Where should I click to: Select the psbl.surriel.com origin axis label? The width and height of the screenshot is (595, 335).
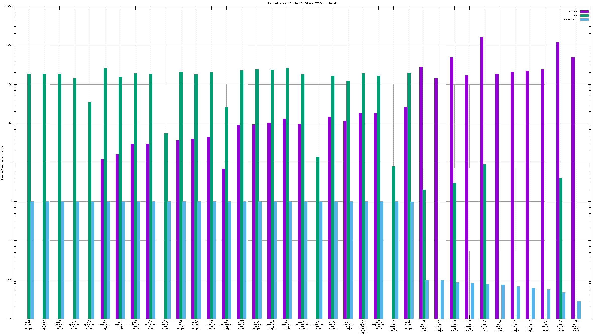coord(135,325)
